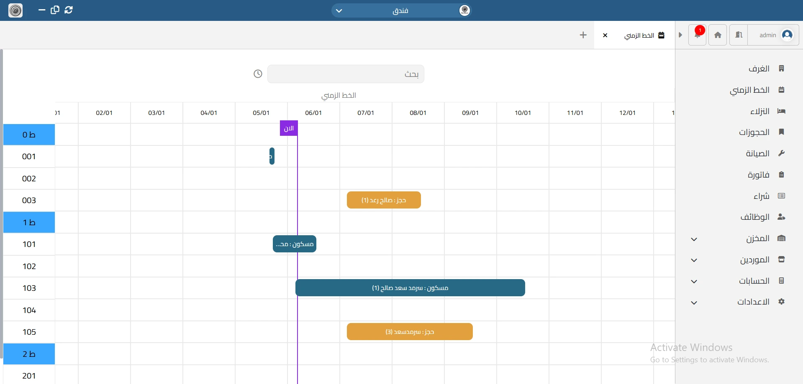Close the الخط الزمني tab

pos(605,36)
